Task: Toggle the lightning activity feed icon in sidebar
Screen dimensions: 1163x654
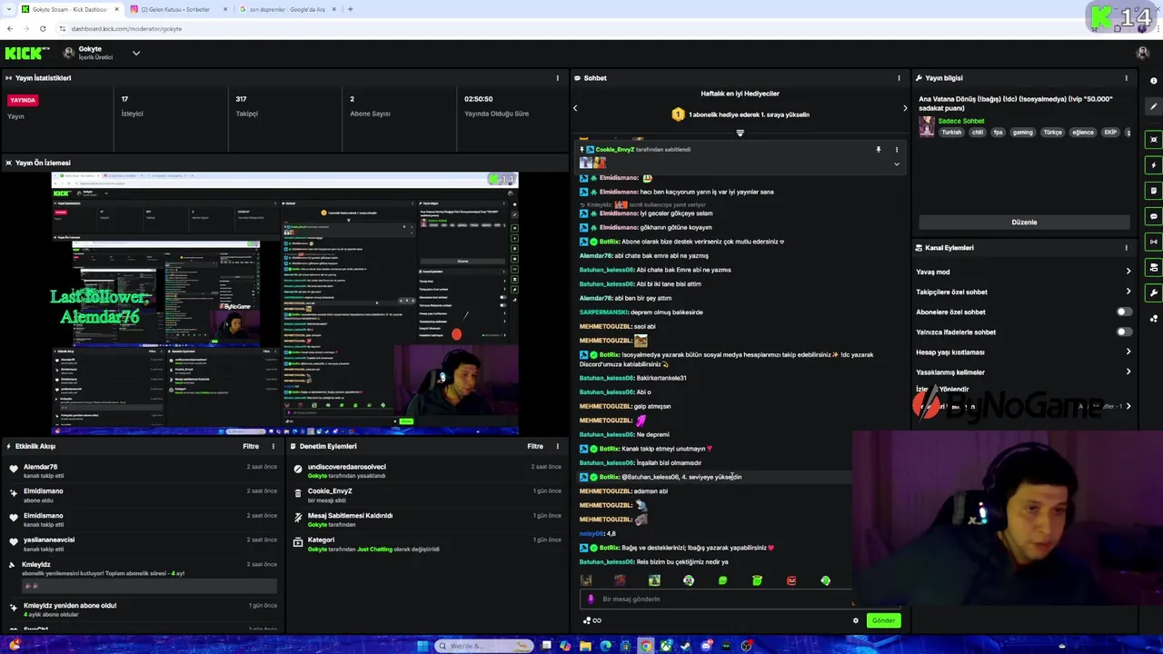Action: (x=1153, y=164)
